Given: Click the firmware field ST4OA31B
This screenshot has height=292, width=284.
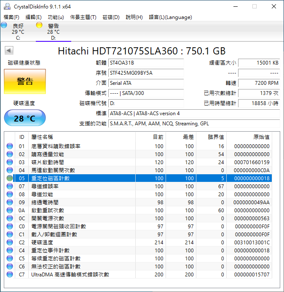Looking at the screenshot, I should pyautogui.click(x=146, y=63).
